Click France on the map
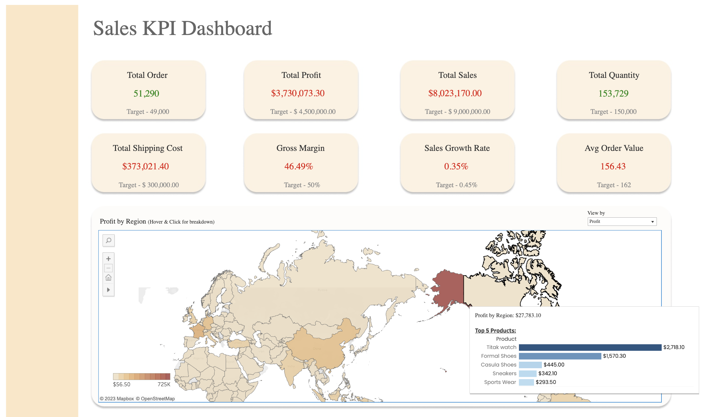This screenshot has width=726, height=417. [x=198, y=330]
